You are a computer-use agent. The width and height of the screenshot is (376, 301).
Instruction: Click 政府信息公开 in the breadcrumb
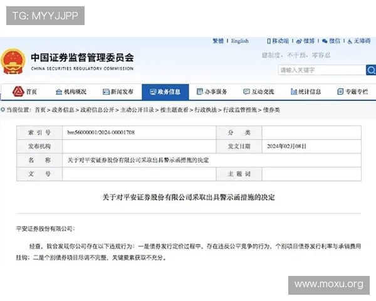(97, 110)
